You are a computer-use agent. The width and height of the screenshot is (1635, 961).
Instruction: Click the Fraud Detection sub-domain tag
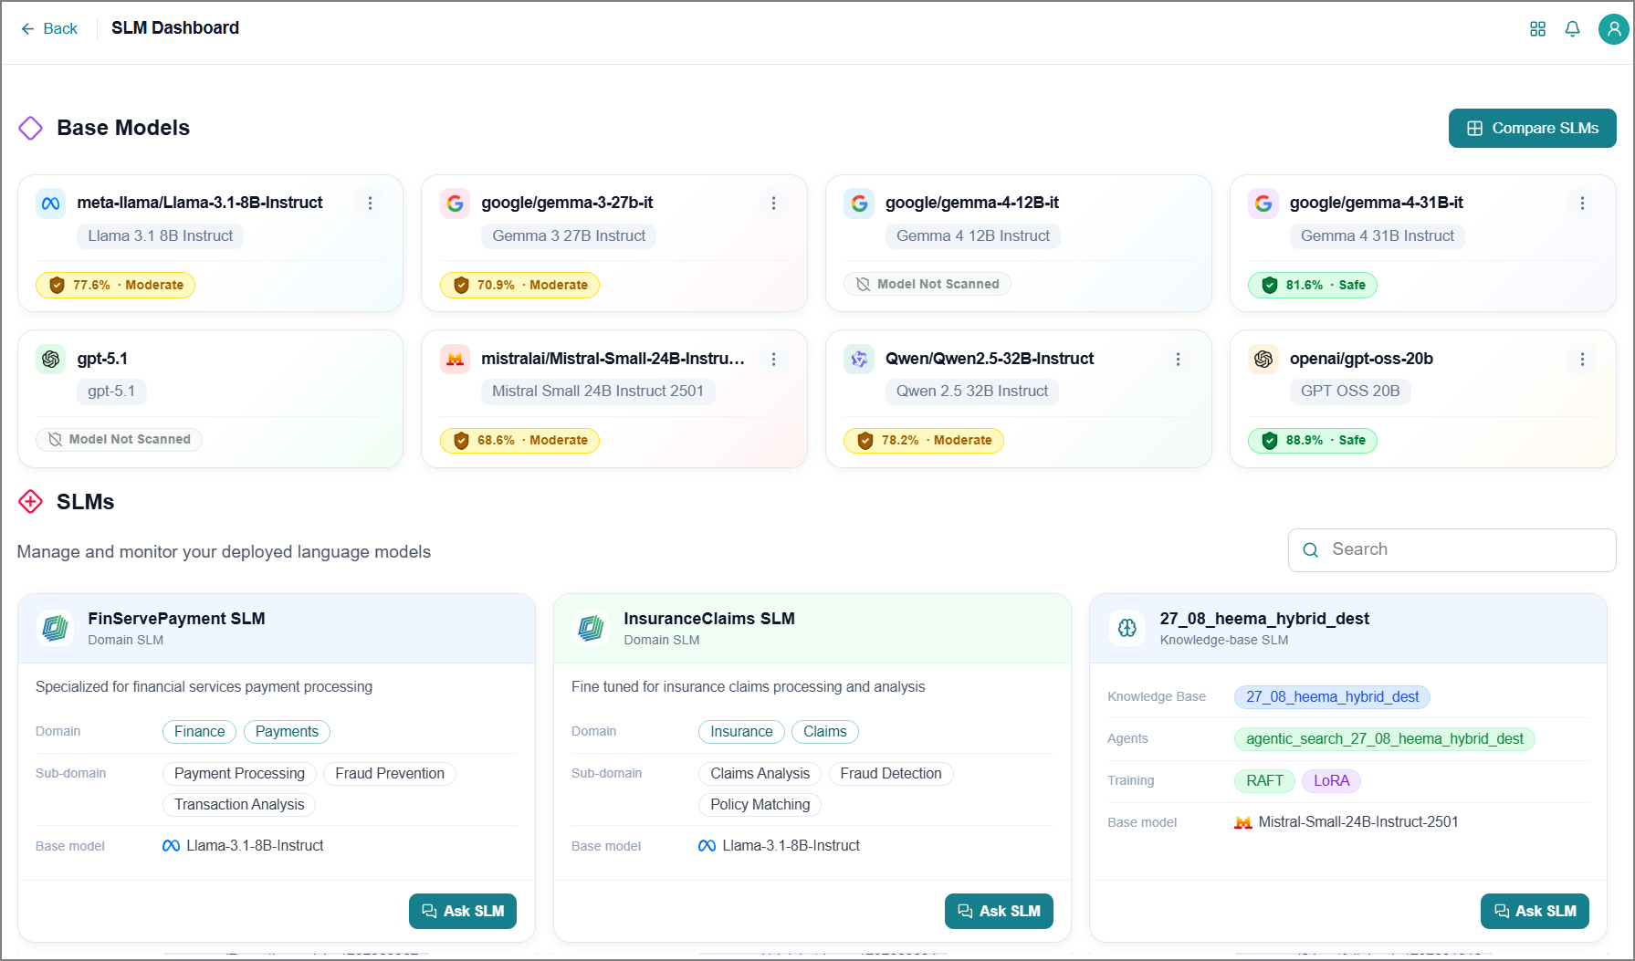pos(891,774)
